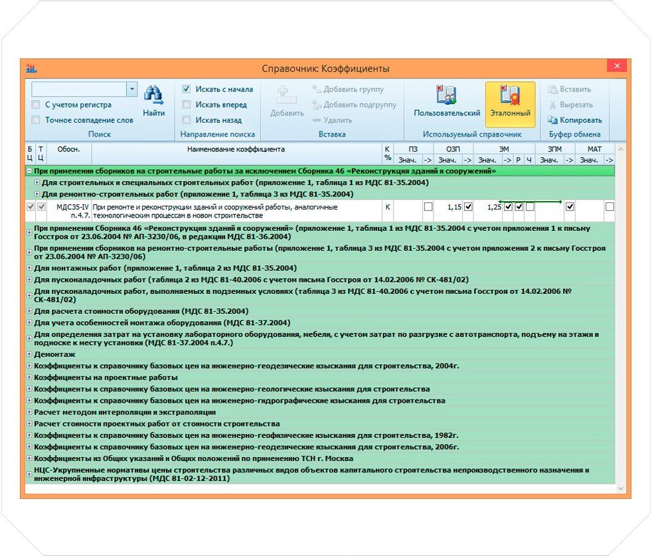Image resolution: width=652 pixels, height=556 pixels.
Task: Click the Найти button label
Action: click(x=153, y=113)
